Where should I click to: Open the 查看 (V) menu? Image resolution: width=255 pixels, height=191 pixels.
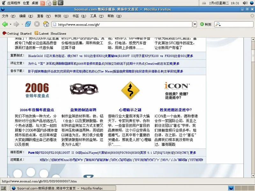point(44,16)
